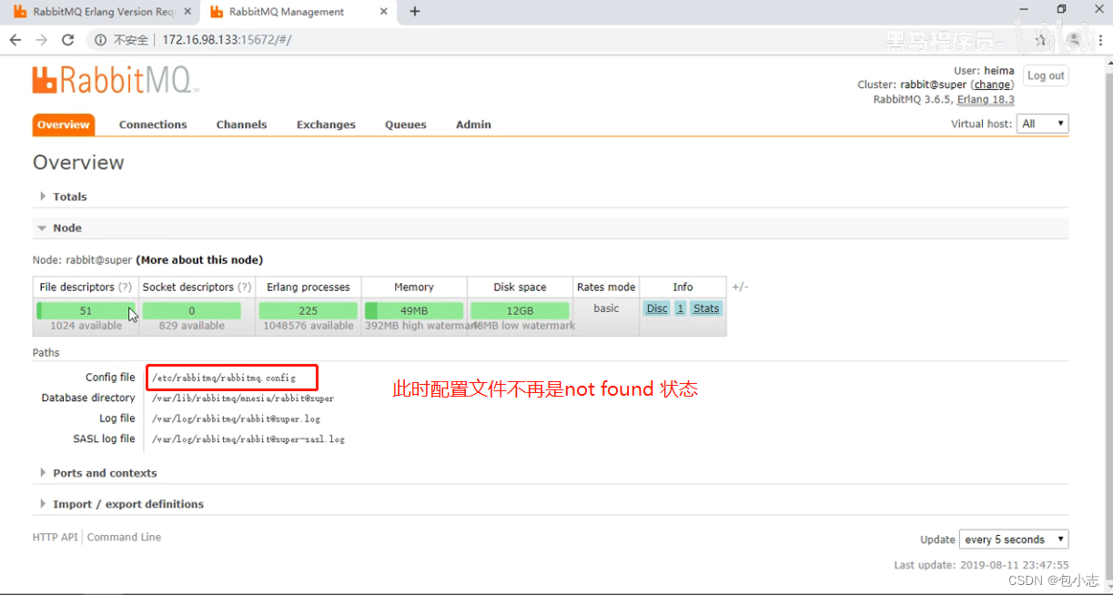The height and width of the screenshot is (595, 1113).
Task: Click the Socket descriptors 0 bar
Action: click(x=191, y=311)
